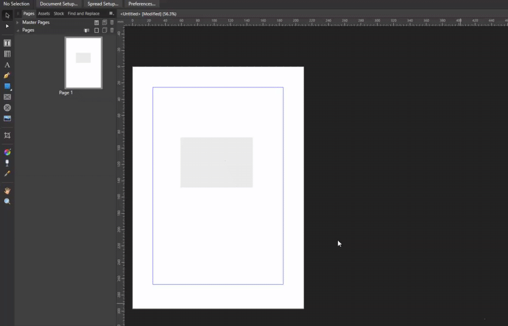
Task: Open Document Setup dialog
Action: tap(57, 4)
